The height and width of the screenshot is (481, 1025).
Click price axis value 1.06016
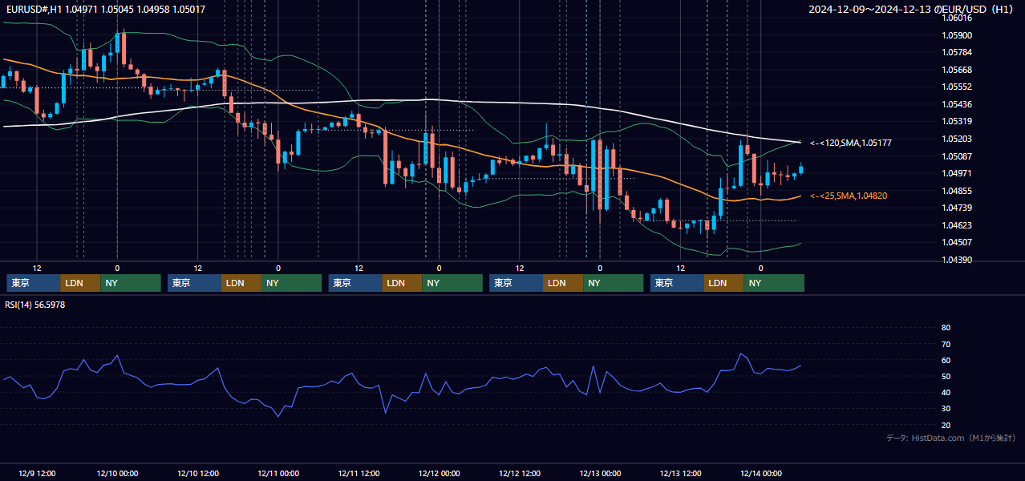tap(956, 18)
